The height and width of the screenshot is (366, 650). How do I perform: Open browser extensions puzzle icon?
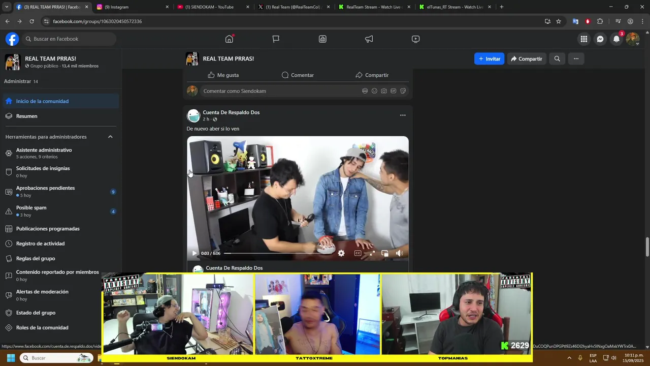coord(600,21)
